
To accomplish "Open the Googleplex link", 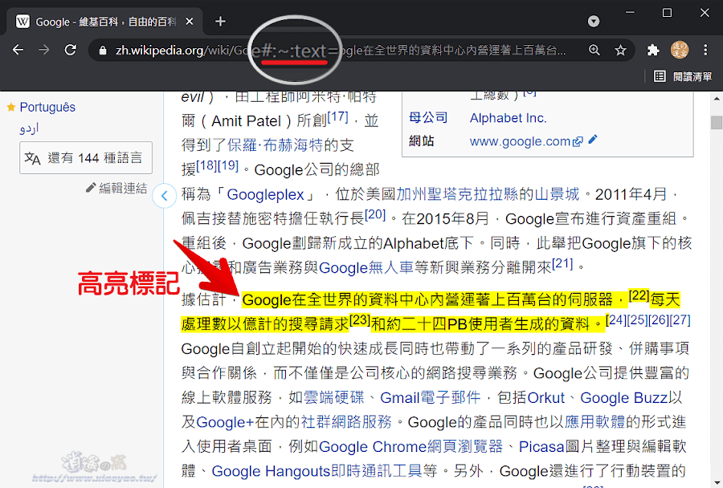I will (265, 194).
